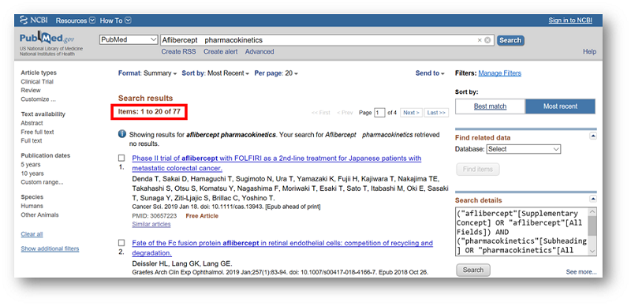Click the blue info icon beside Showing results

(x=122, y=134)
